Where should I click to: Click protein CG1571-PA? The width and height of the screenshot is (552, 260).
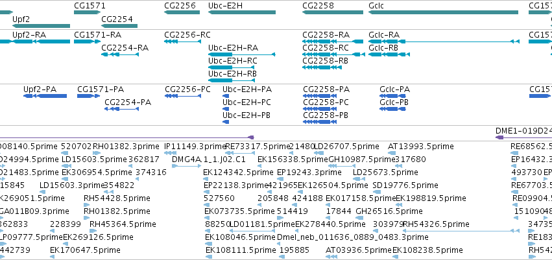[89, 96]
